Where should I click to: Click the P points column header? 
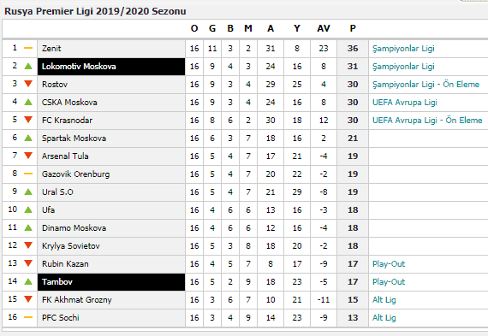coord(353,28)
